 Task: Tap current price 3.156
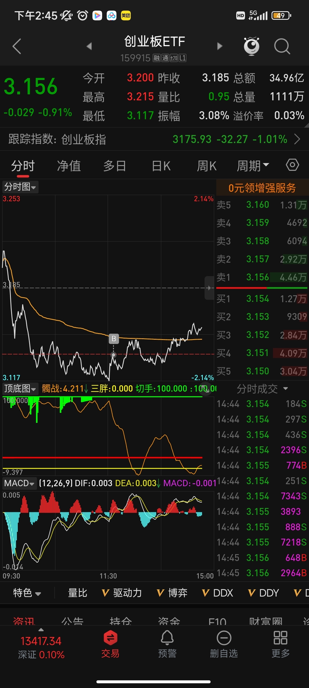click(x=31, y=87)
